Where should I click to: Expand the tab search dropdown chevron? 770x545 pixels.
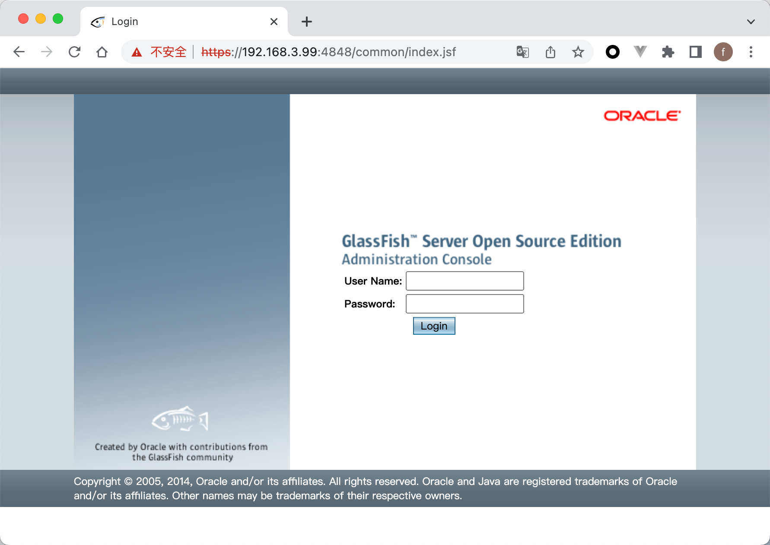pos(751,22)
